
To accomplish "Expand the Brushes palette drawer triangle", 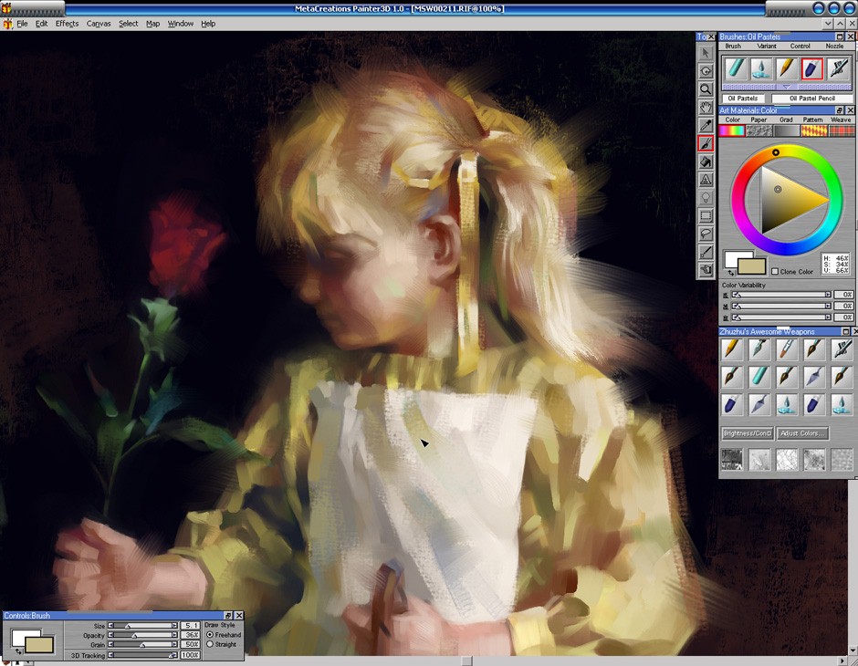I will [787, 87].
